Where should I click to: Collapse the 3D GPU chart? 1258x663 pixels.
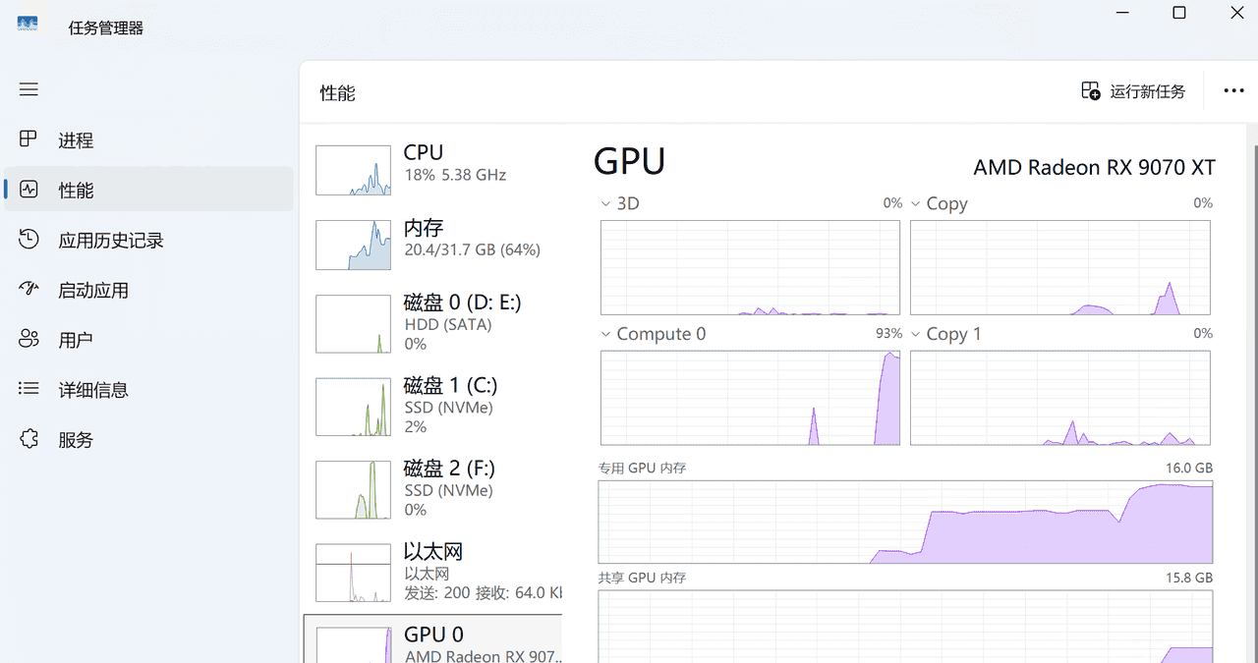[x=604, y=203]
